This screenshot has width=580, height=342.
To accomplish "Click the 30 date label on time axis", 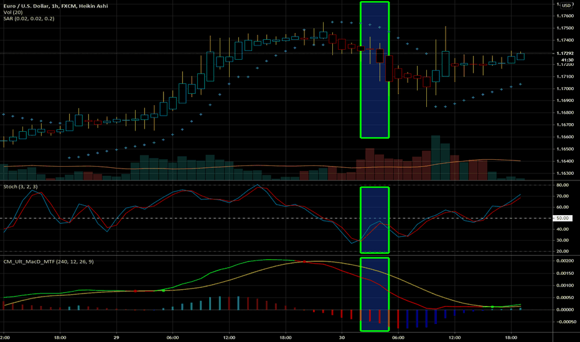I will coord(342,338).
